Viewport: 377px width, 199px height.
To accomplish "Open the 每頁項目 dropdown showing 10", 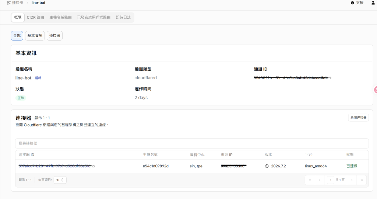I will [60, 180].
